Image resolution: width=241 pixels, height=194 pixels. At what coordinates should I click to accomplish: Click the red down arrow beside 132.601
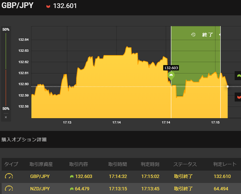[x=48, y=7]
